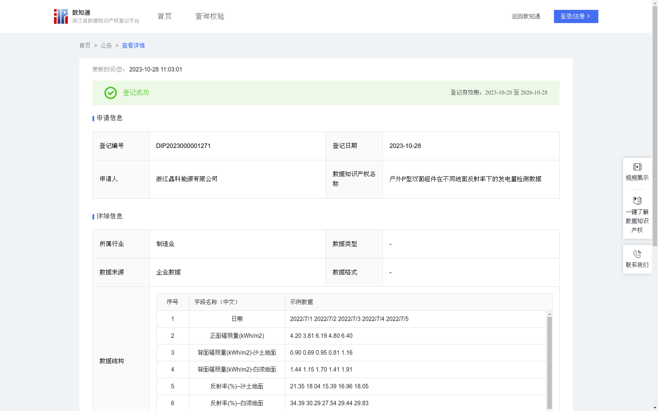Click the 申请人 label cell

121,179
